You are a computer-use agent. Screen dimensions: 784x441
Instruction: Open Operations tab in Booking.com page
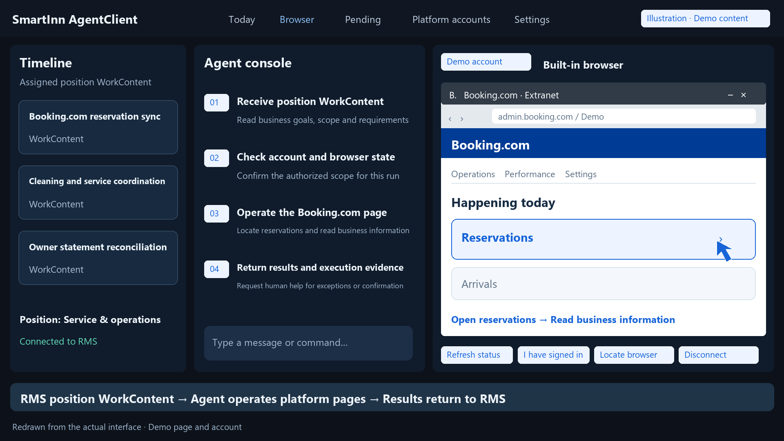473,174
